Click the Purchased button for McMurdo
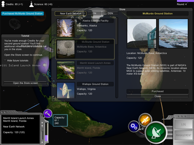The image size is (194, 145). pos(157,91)
